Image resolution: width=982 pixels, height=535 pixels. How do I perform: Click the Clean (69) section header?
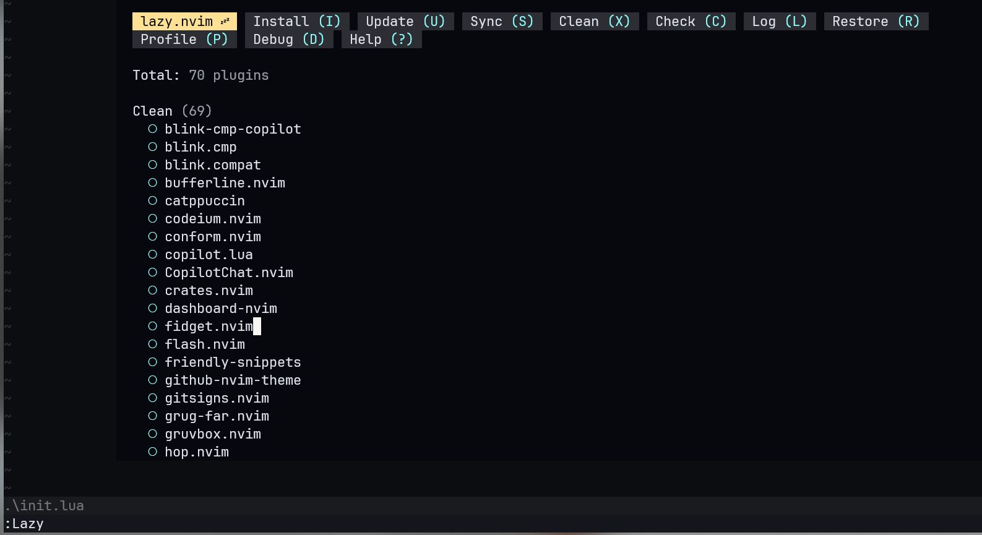tap(172, 111)
